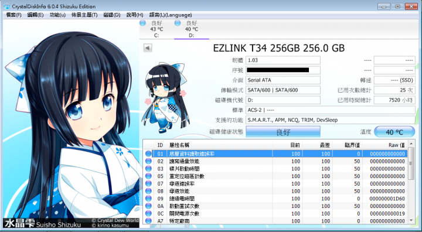Viewport: 422px width, 232px height.
Task: Select attribute row 尋道錯誤率
Action: 275,183
